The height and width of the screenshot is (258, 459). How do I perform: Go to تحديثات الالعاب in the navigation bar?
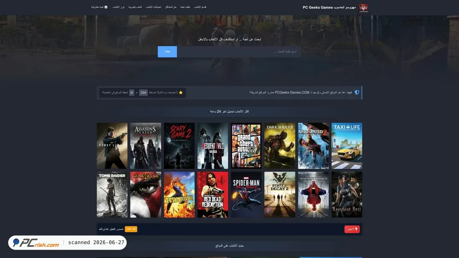154,7
